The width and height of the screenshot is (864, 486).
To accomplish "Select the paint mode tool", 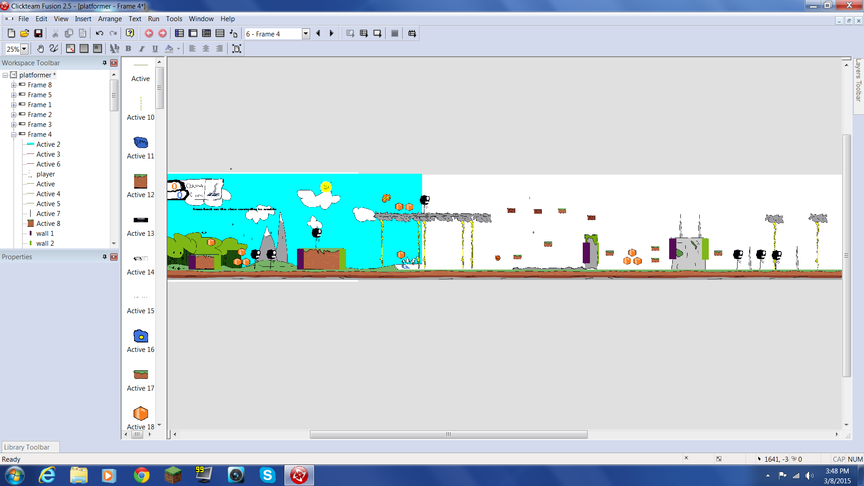I will tap(54, 49).
